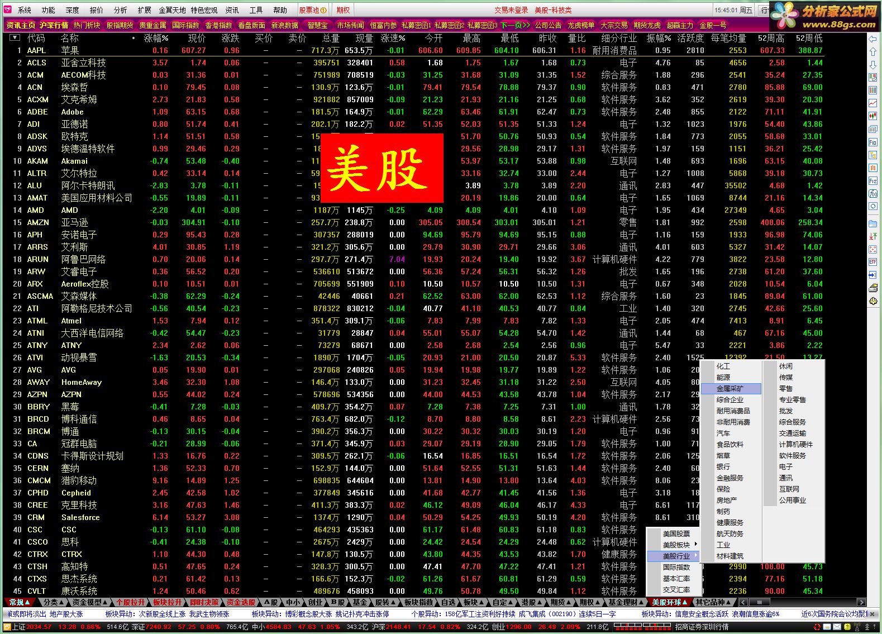Open the 系统 menu

point(25,10)
